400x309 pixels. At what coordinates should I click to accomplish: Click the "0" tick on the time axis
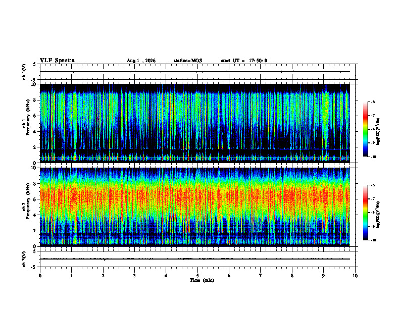[40, 276]
